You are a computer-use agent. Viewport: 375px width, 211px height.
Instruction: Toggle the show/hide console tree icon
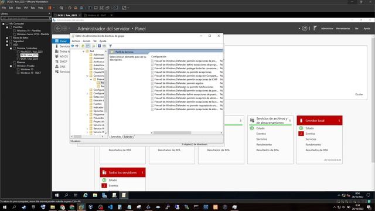pos(88,46)
